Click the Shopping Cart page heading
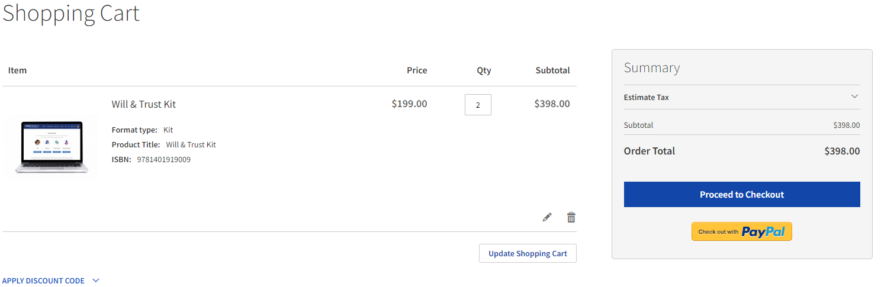The image size is (881, 287). pos(71,13)
